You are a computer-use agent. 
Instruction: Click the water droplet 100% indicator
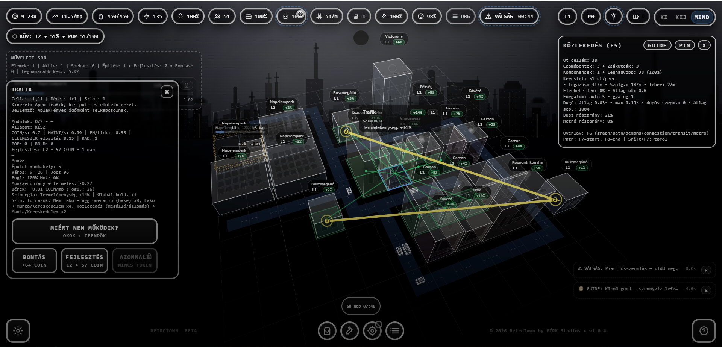click(188, 16)
